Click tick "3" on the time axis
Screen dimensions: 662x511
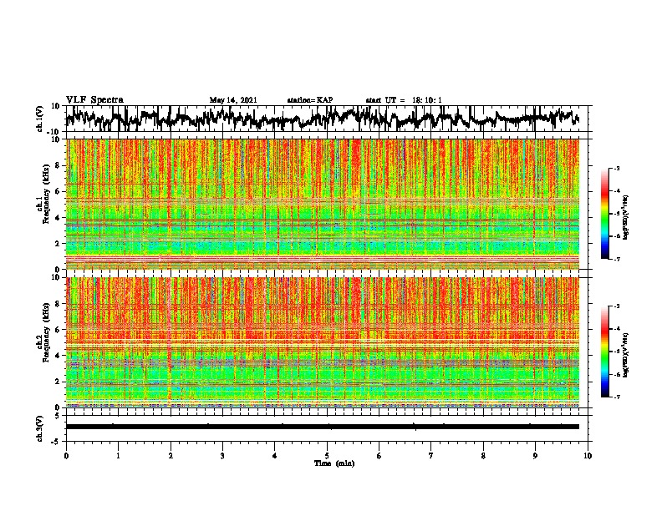[222, 456]
